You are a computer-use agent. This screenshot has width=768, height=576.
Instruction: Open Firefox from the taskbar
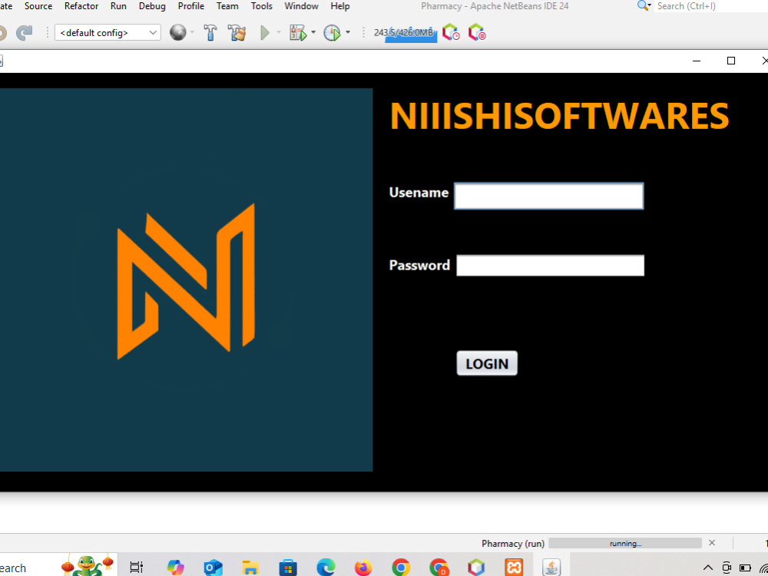tap(363, 568)
